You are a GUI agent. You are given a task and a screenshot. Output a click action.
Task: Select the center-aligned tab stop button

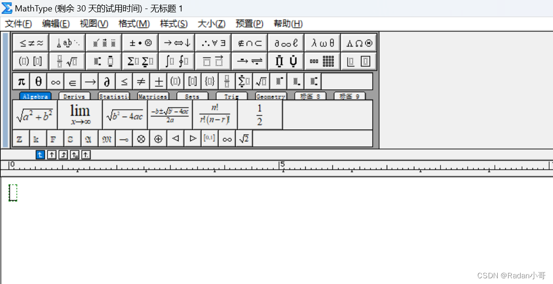(x=52, y=155)
